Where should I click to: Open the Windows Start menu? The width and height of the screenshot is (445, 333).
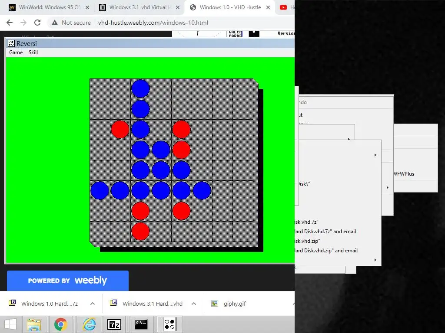(x=10, y=324)
